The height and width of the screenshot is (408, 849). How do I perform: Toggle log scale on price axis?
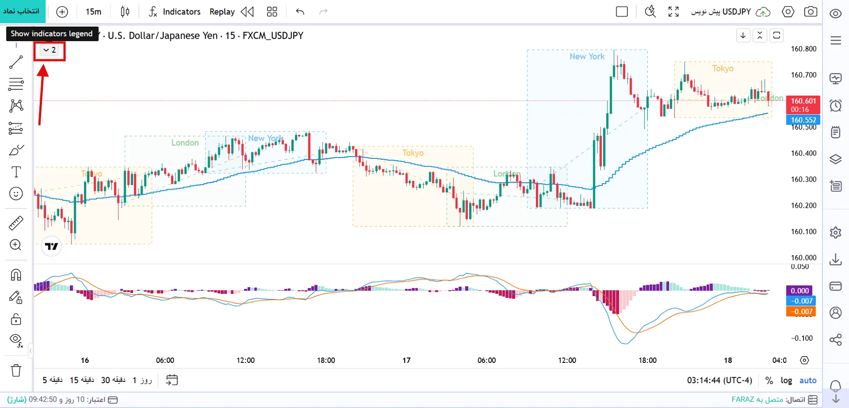[x=786, y=380]
